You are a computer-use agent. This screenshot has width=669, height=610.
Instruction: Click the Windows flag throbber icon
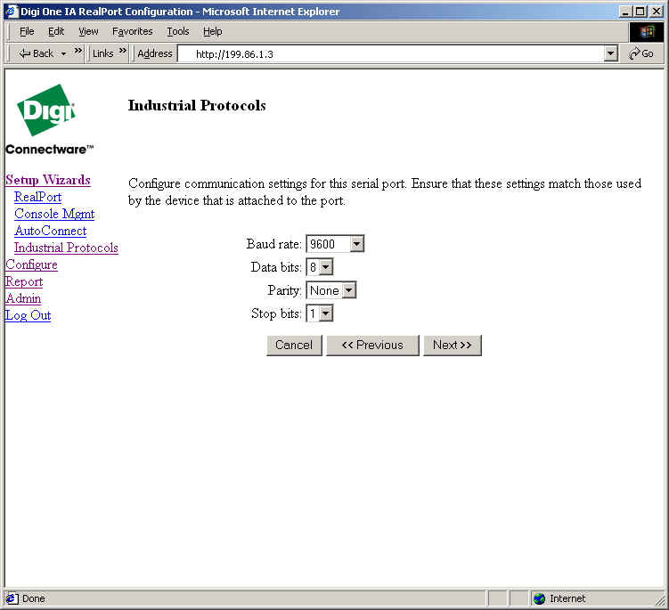[647, 31]
